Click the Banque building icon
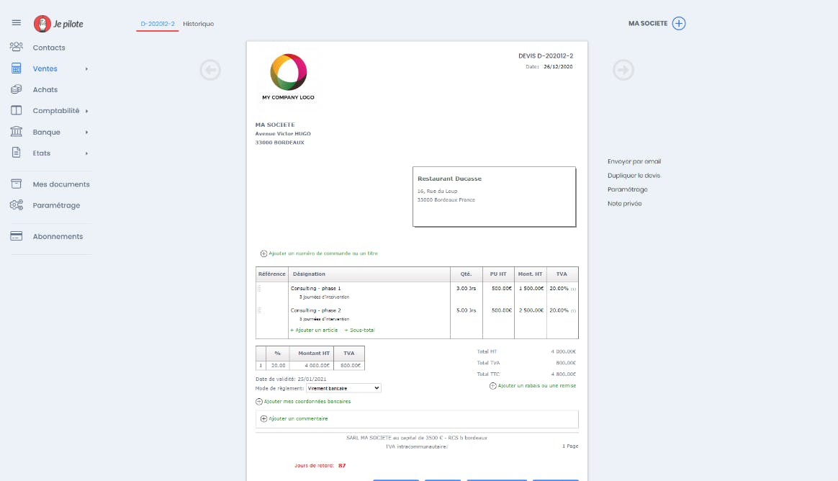 [17, 132]
